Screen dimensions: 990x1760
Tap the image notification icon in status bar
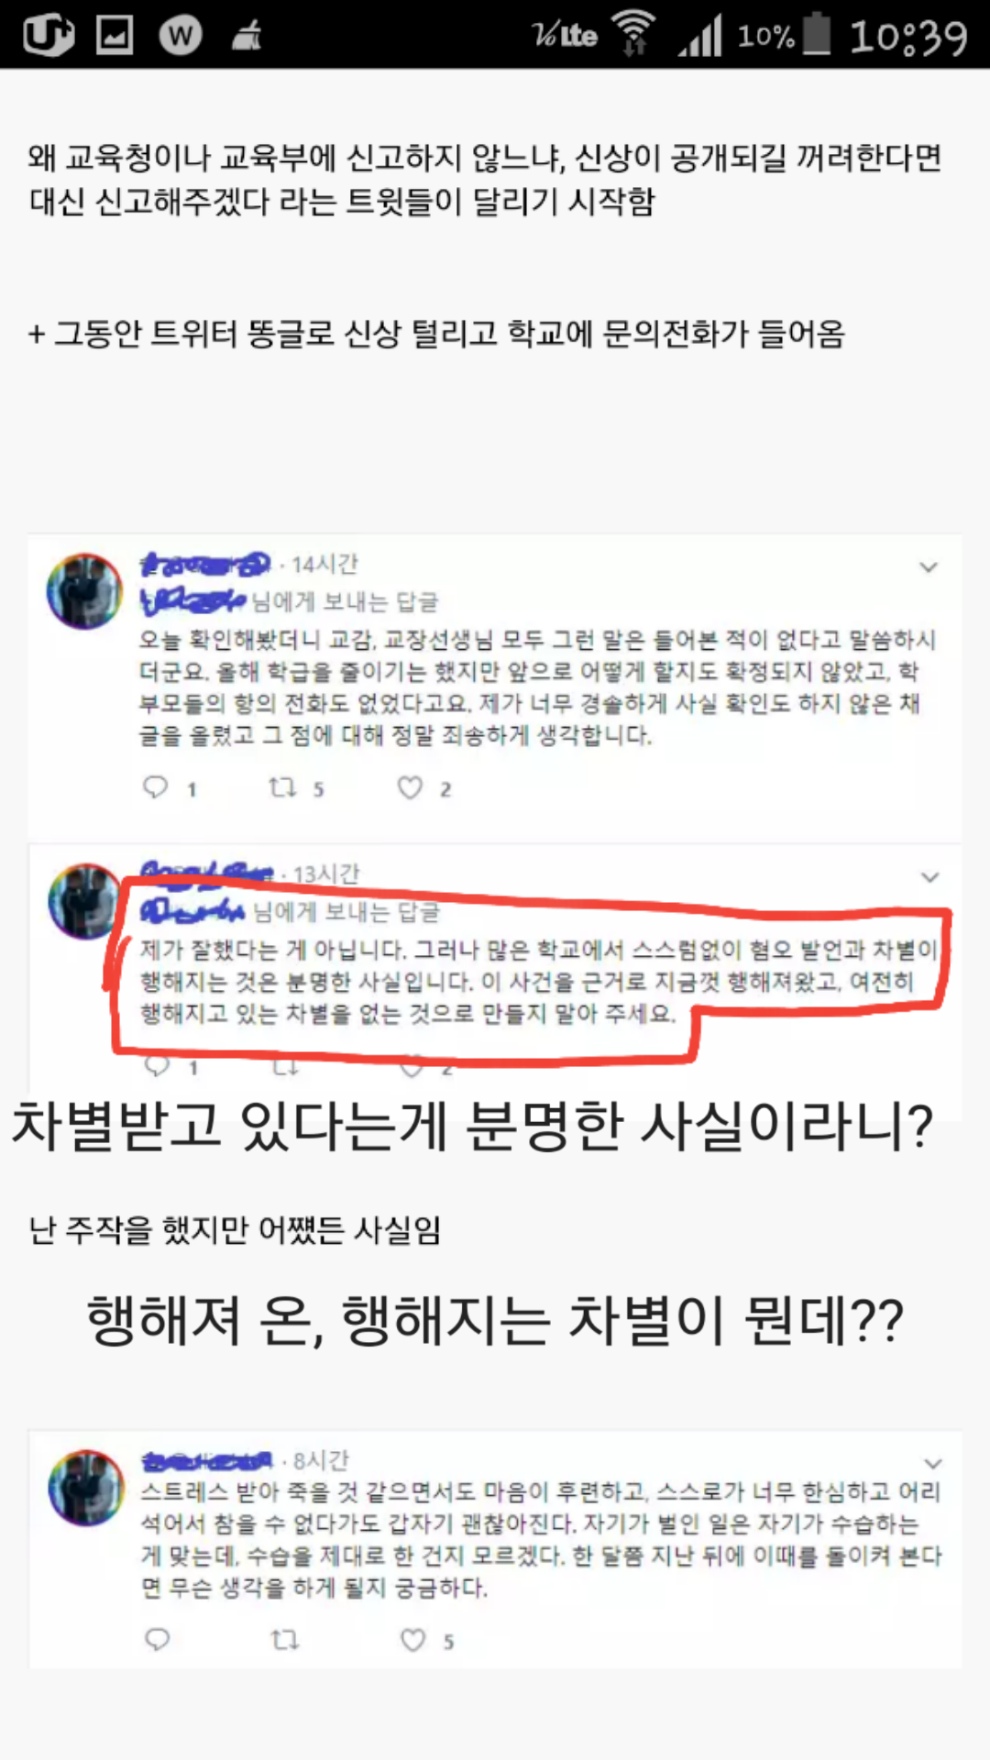(115, 35)
